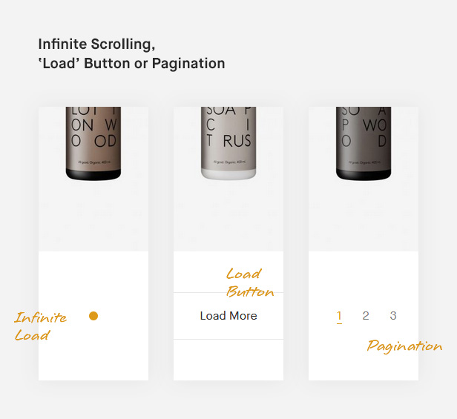Click the orange infinite loading dot
The width and height of the screenshot is (457, 419).
click(x=93, y=316)
